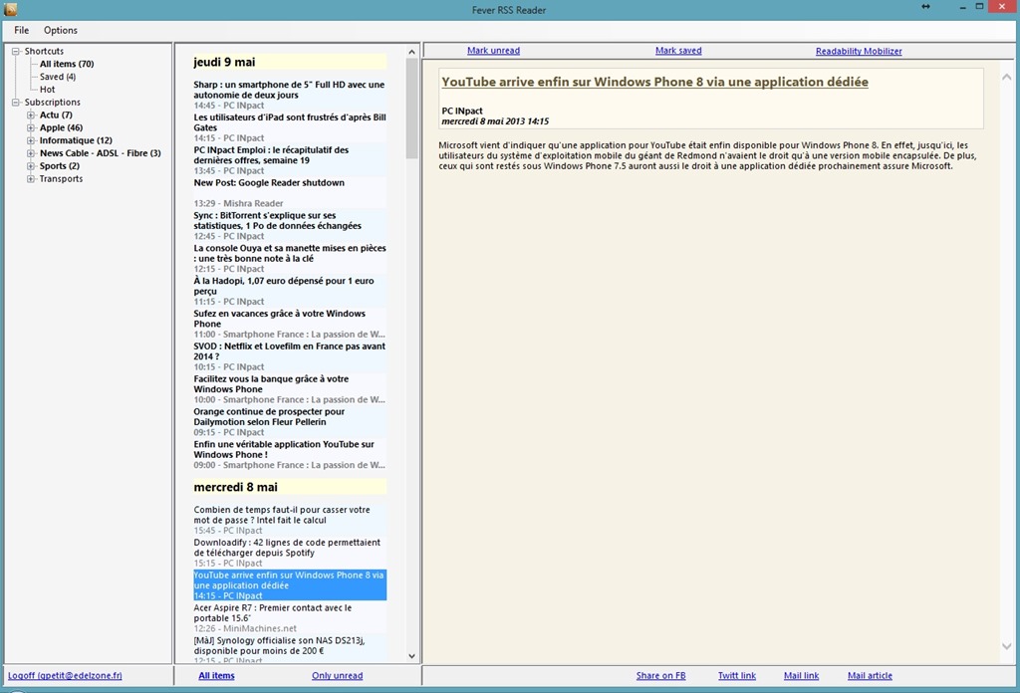Screen dimensions: 1020x693
Task: Select the Actu (7) subscription group
Action: coord(56,115)
